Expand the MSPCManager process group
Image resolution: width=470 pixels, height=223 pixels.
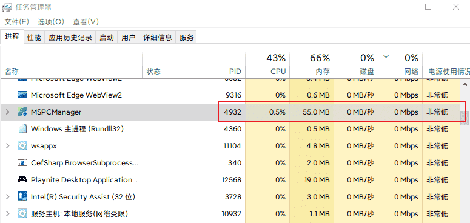point(8,112)
